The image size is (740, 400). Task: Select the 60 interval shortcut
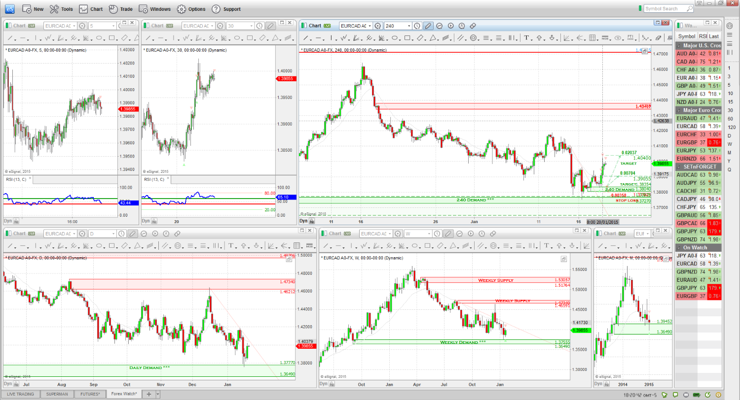click(730, 119)
